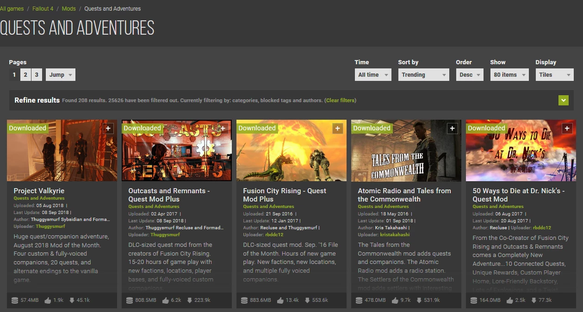Click the 'Downloaded' badge on 50 Ways to Die
Image resolution: width=583 pixels, height=312 pixels.
click(487, 128)
